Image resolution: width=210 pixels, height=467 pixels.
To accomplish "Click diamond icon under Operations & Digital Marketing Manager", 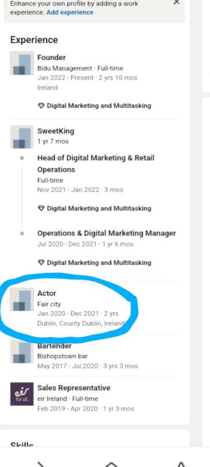I will coord(41,263).
